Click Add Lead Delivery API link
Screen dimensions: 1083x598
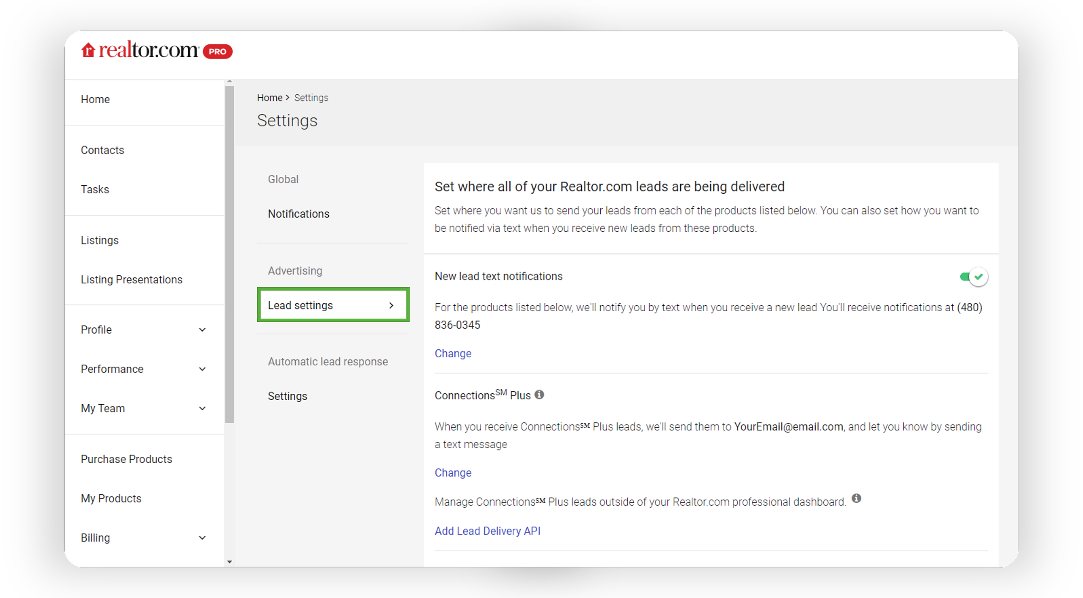pyautogui.click(x=487, y=531)
